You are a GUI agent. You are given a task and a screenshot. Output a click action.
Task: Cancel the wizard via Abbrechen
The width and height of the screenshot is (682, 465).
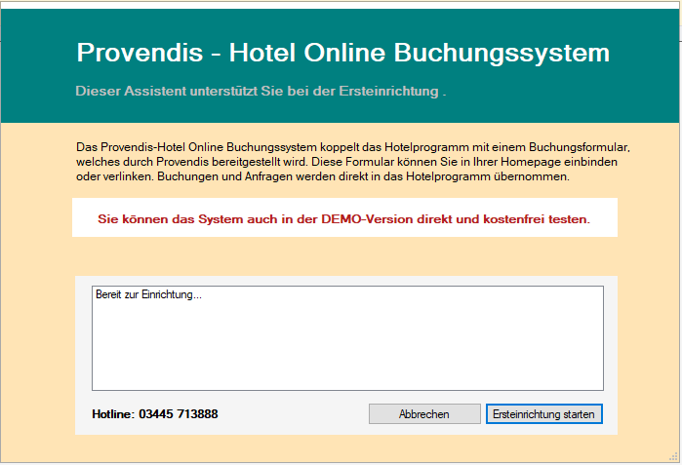(424, 413)
